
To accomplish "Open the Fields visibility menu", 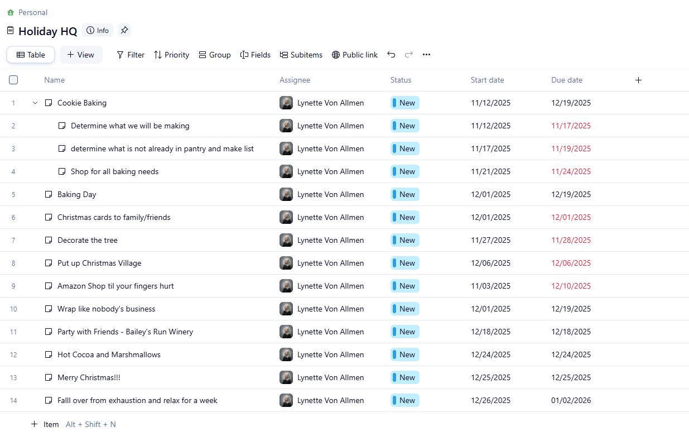I will [x=256, y=55].
